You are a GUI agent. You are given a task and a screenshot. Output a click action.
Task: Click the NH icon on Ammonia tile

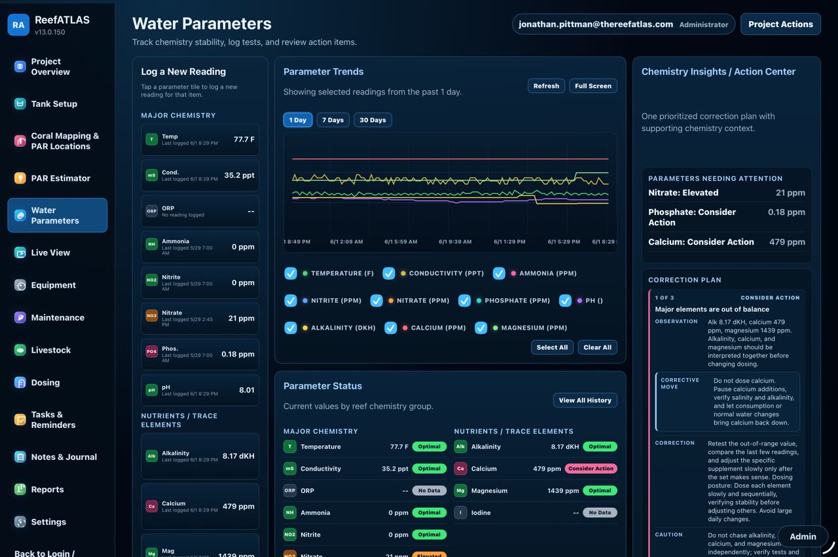click(x=151, y=244)
